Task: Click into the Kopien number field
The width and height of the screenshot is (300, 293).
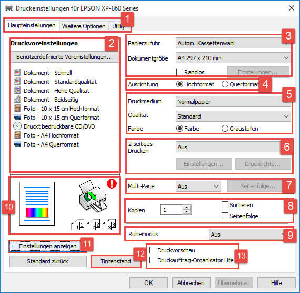Action: (x=172, y=210)
